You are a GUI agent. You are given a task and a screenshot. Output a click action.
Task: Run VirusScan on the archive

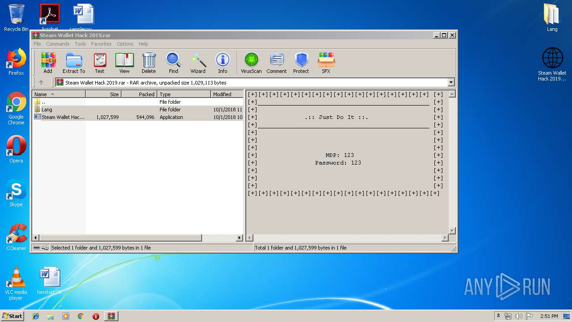click(x=251, y=63)
